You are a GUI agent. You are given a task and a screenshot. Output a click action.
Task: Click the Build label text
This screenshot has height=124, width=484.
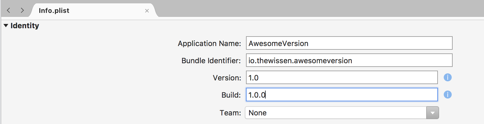tap(231, 95)
